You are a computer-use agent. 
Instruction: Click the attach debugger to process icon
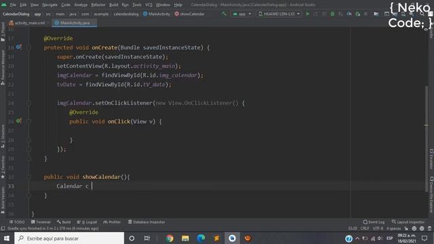point(357,14)
